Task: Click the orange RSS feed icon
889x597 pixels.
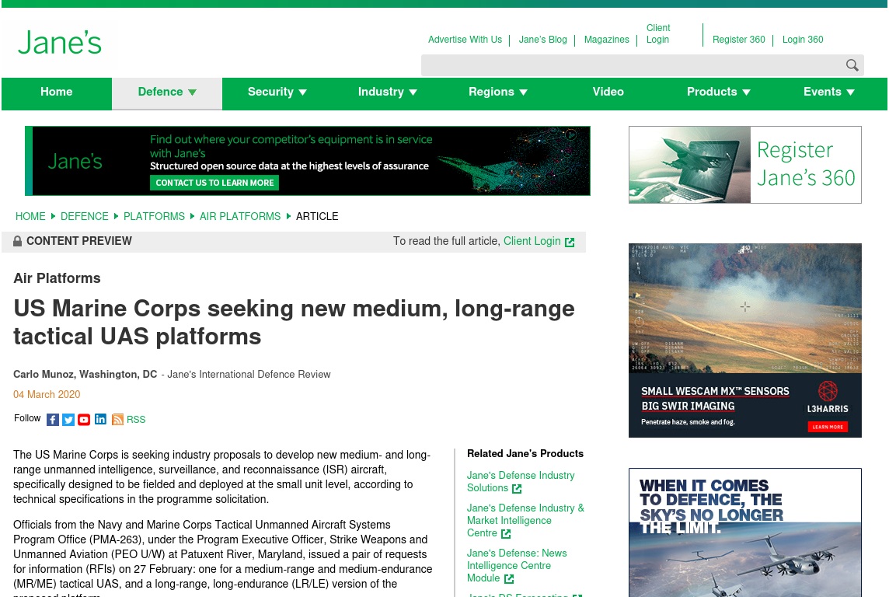Action: tap(117, 420)
